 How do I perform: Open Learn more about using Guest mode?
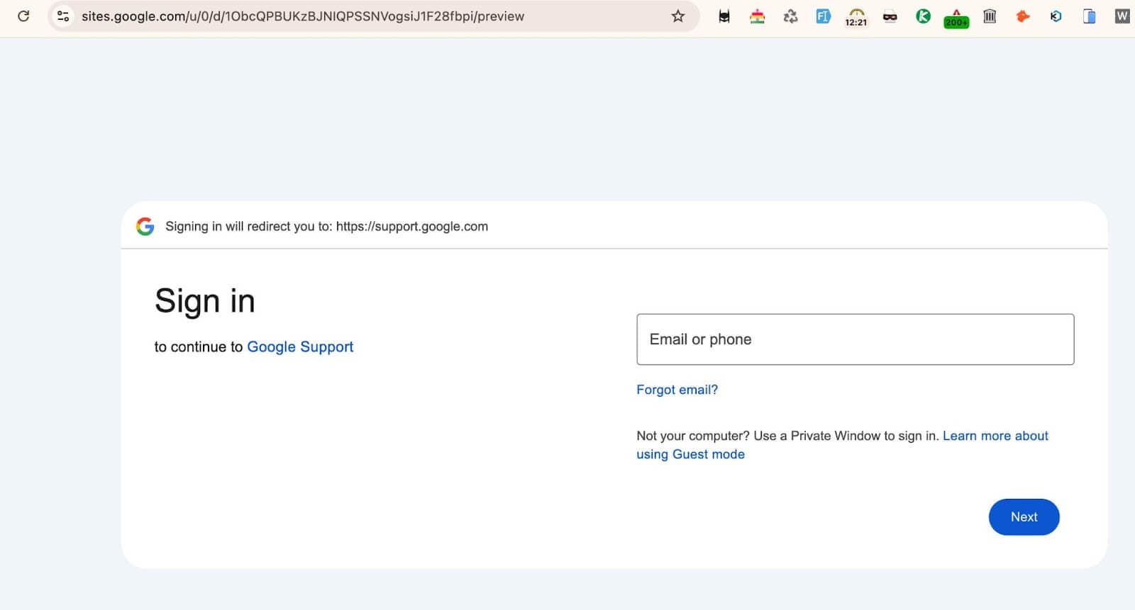pyautogui.click(x=995, y=436)
